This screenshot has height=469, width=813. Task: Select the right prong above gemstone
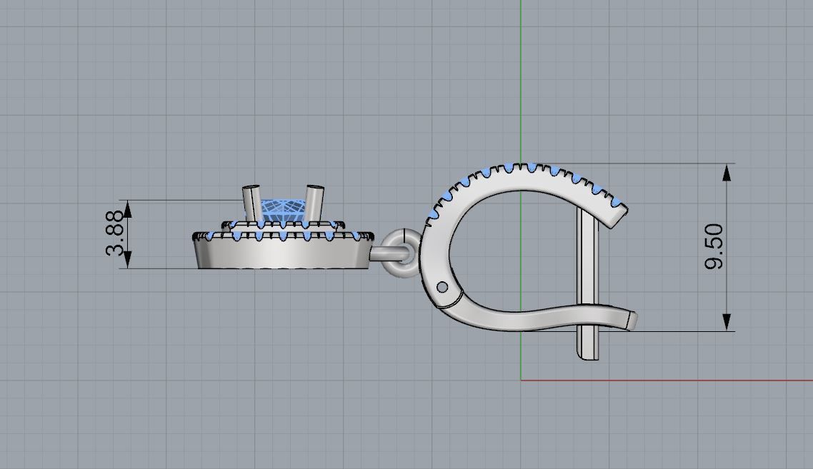pyautogui.click(x=314, y=203)
